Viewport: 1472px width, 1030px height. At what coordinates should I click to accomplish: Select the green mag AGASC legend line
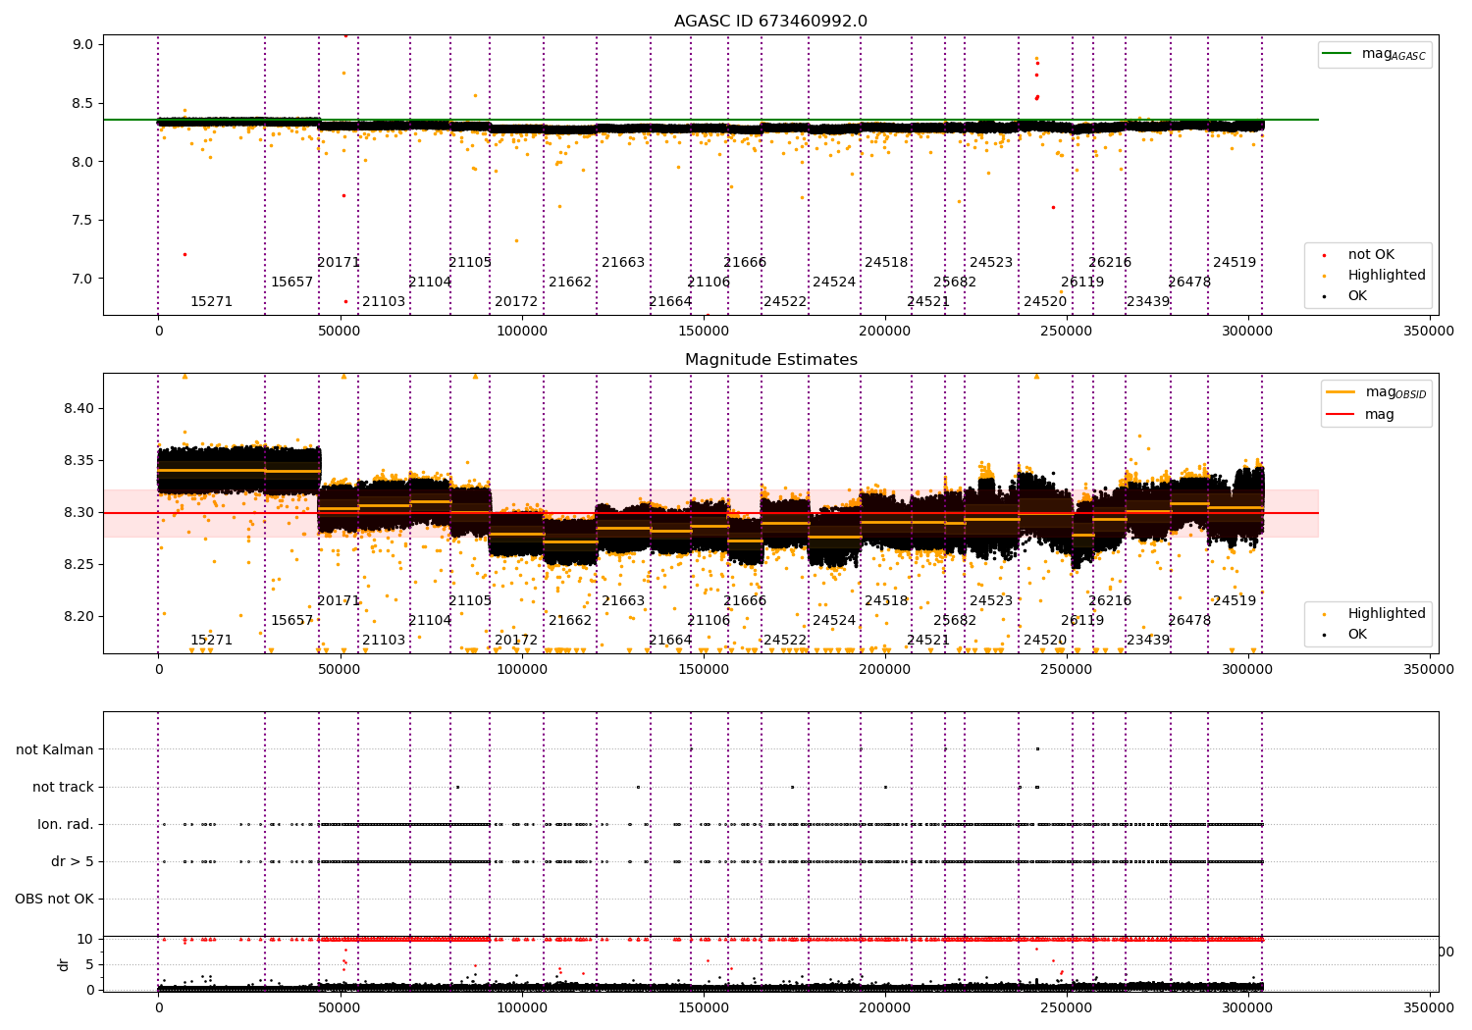(1337, 54)
